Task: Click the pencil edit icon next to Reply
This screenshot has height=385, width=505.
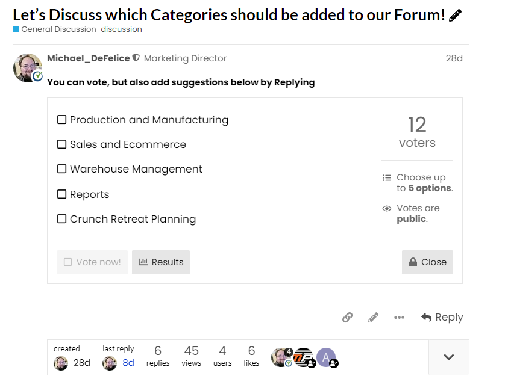Action: click(x=373, y=317)
